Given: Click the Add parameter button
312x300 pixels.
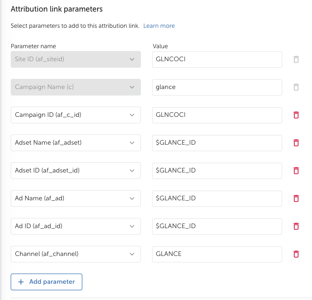Looking at the screenshot, I should [x=46, y=282].
